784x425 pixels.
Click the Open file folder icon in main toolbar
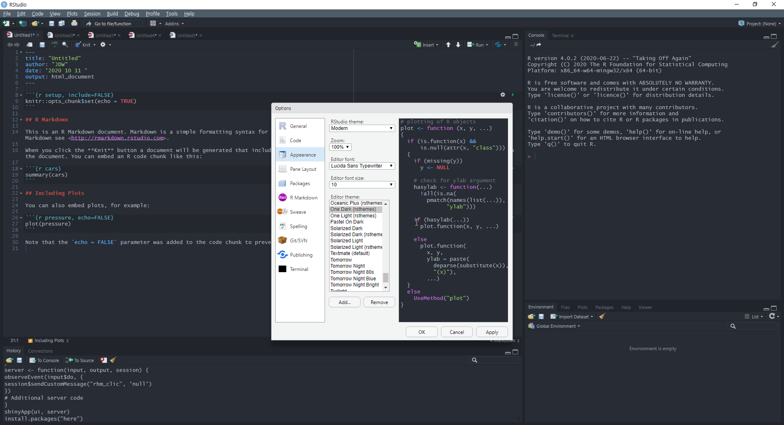click(x=36, y=23)
